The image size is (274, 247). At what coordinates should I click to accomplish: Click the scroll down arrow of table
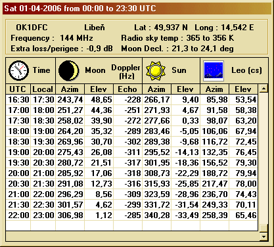tap(263, 236)
